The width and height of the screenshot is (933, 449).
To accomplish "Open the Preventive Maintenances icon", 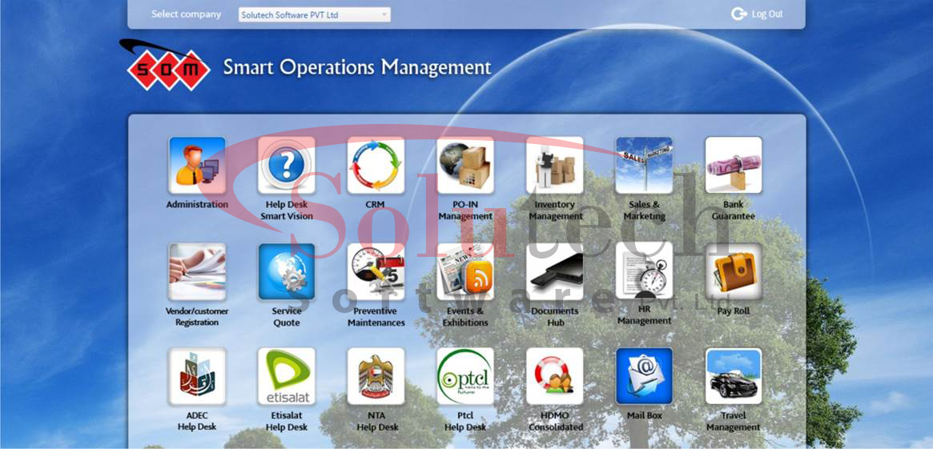I will click(x=376, y=271).
